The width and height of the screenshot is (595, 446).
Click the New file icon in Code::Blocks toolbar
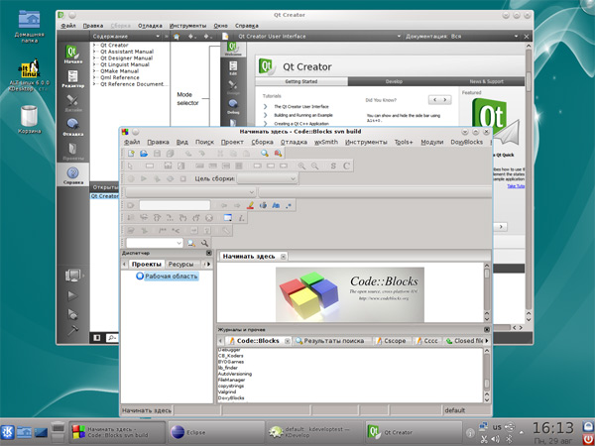click(x=131, y=154)
